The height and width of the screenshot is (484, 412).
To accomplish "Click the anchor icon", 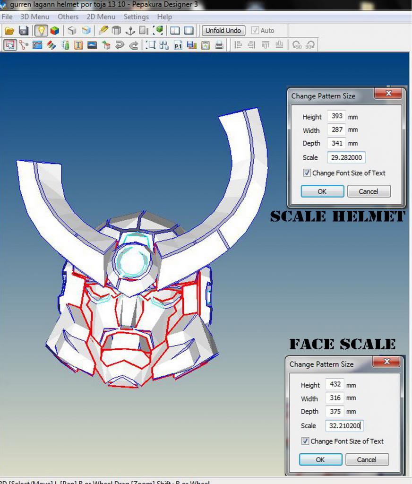I will click(130, 31).
